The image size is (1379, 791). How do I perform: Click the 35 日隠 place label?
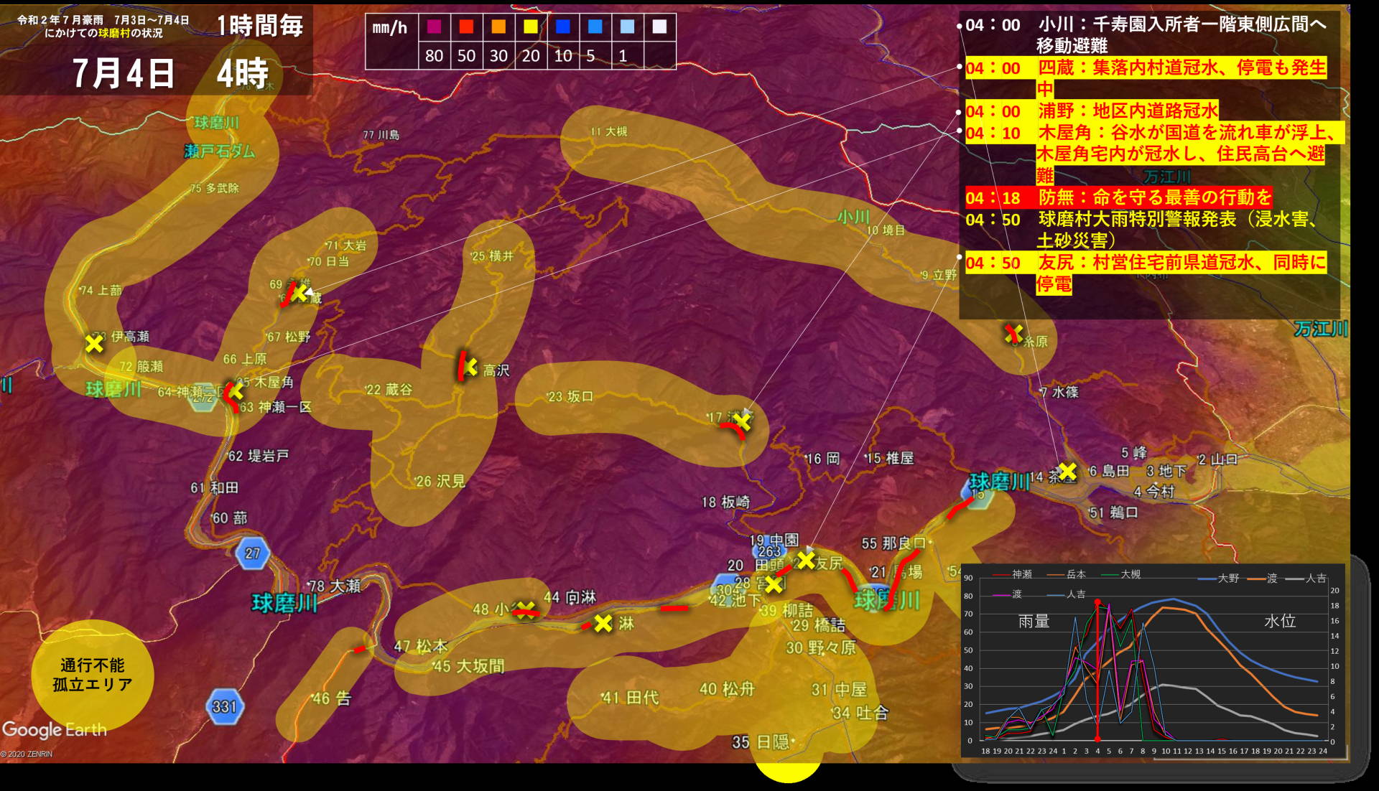coord(761,742)
